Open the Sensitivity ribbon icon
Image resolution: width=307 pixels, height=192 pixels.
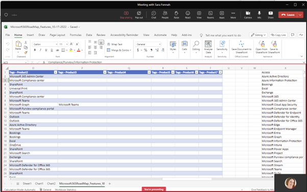pos(222,44)
